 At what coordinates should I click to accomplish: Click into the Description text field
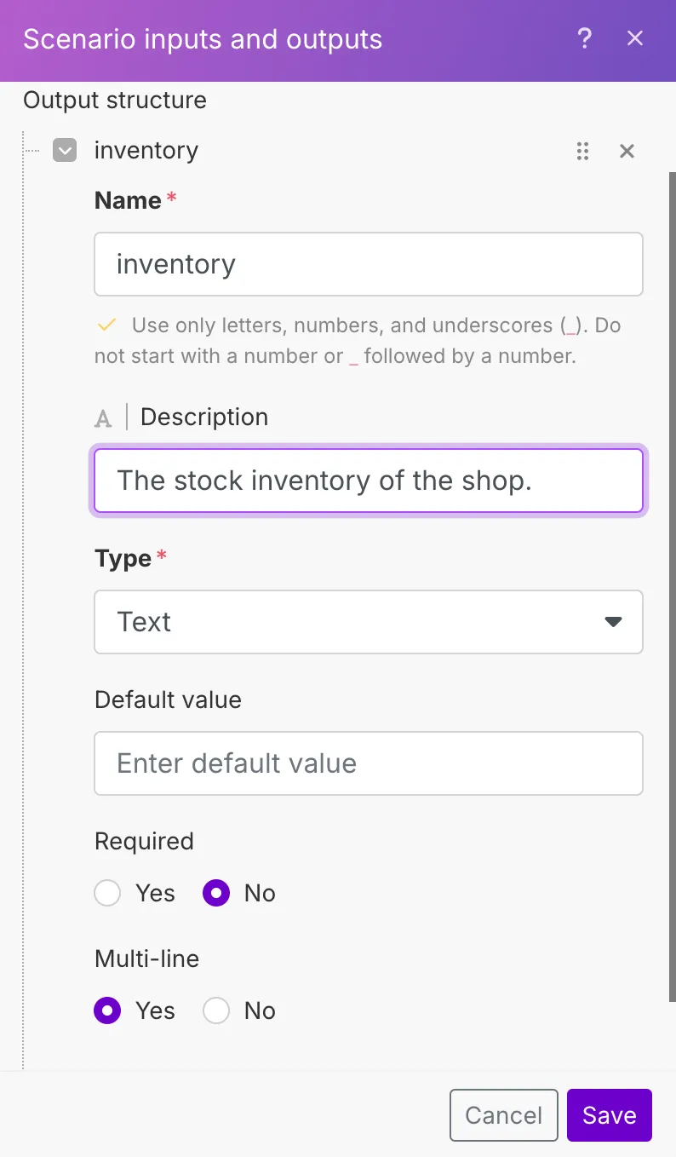[369, 481]
